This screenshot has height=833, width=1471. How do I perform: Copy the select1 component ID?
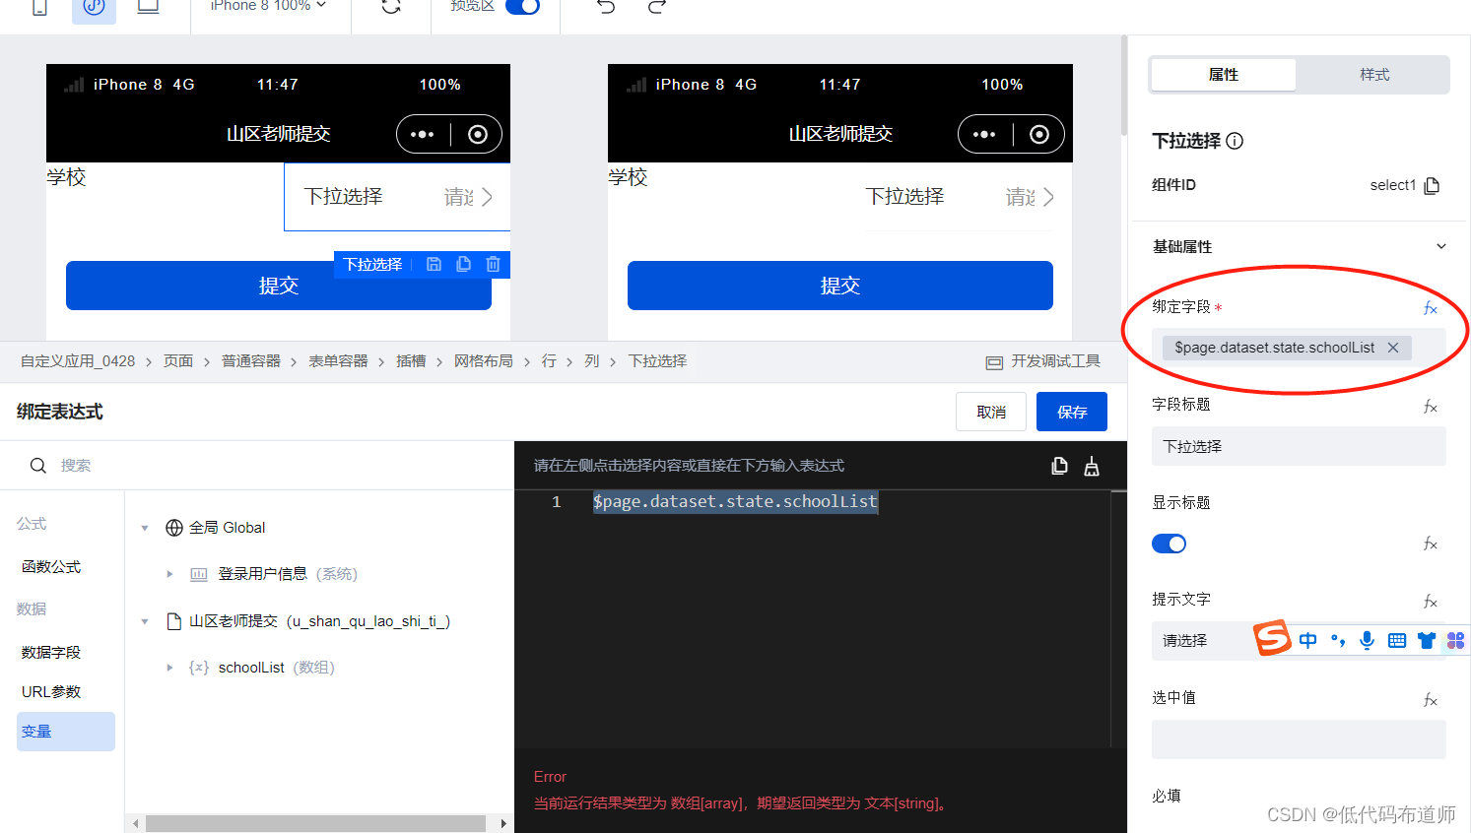[x=1433, y=185]
